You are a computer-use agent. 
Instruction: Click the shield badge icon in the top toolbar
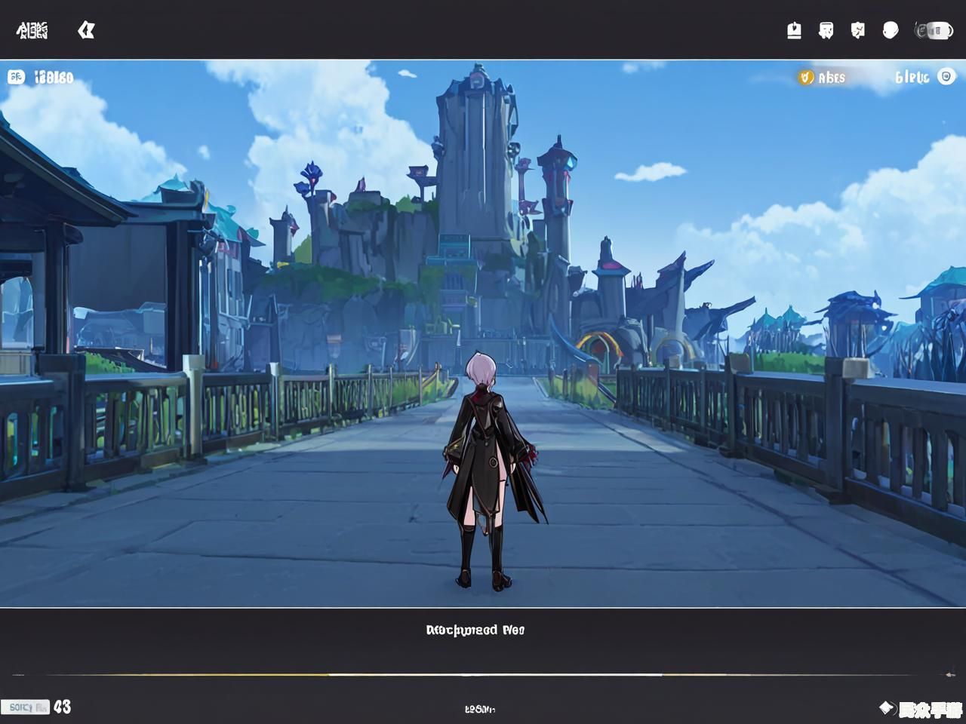[x=858, y=30]
